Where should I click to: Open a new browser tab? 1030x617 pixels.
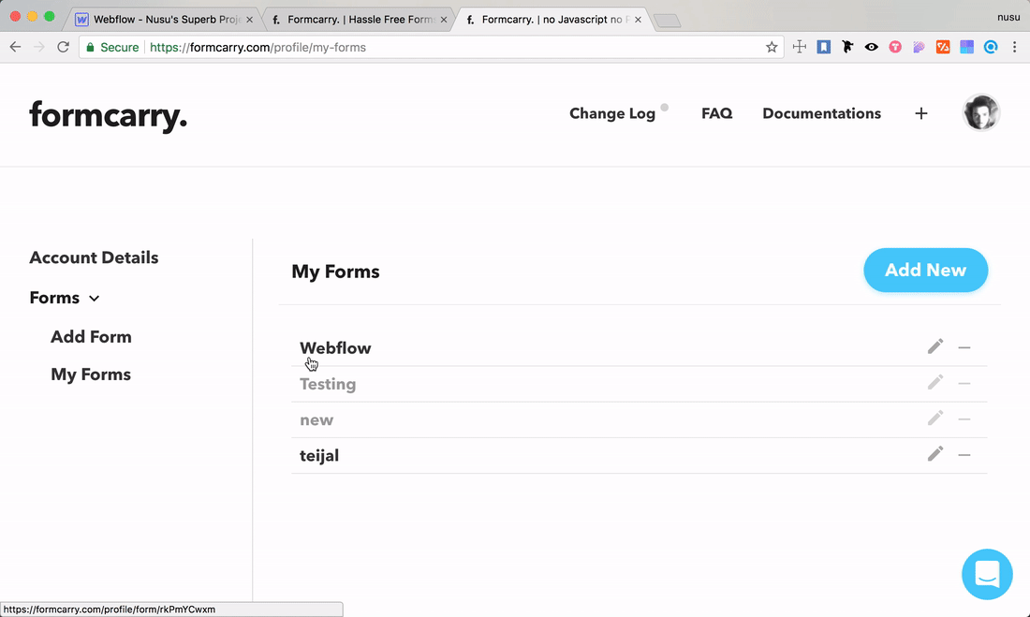pyautogui.click(x=668, y=21)
